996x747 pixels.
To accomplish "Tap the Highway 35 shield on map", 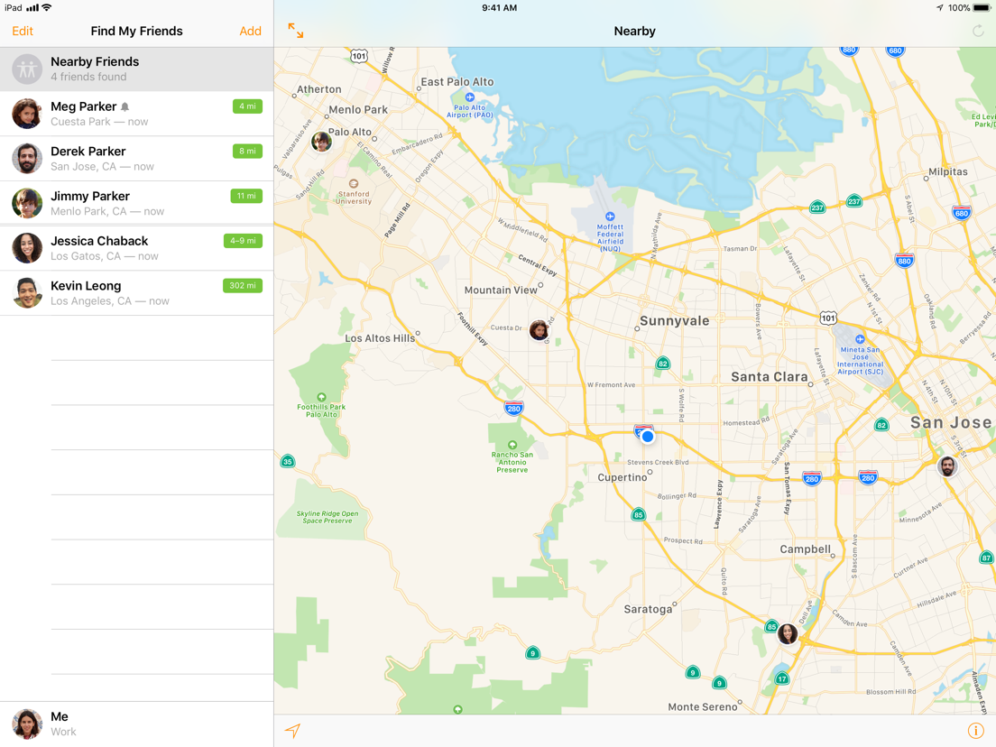I will (x=288, y=462).
